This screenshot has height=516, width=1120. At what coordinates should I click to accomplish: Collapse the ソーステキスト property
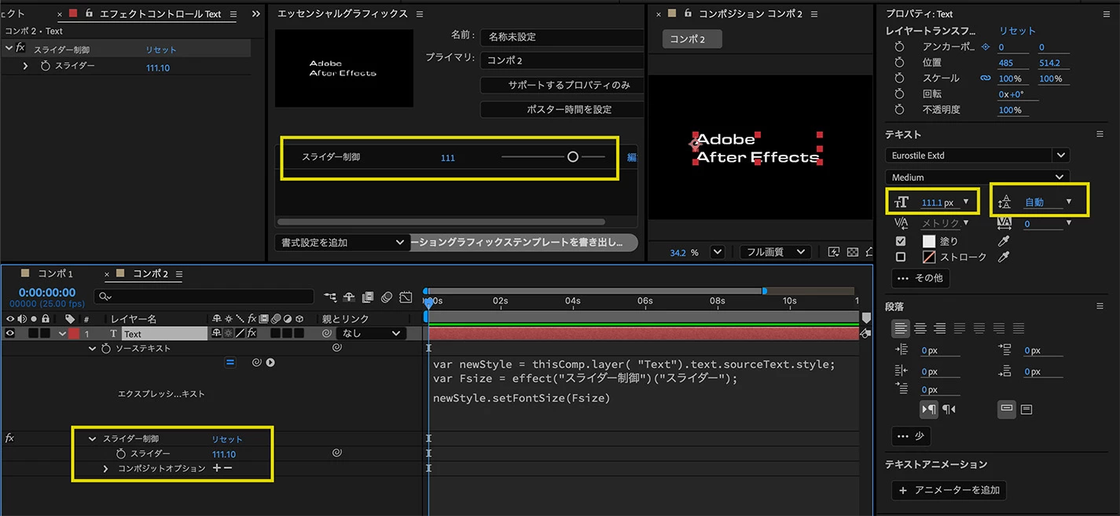coord(93,348)
